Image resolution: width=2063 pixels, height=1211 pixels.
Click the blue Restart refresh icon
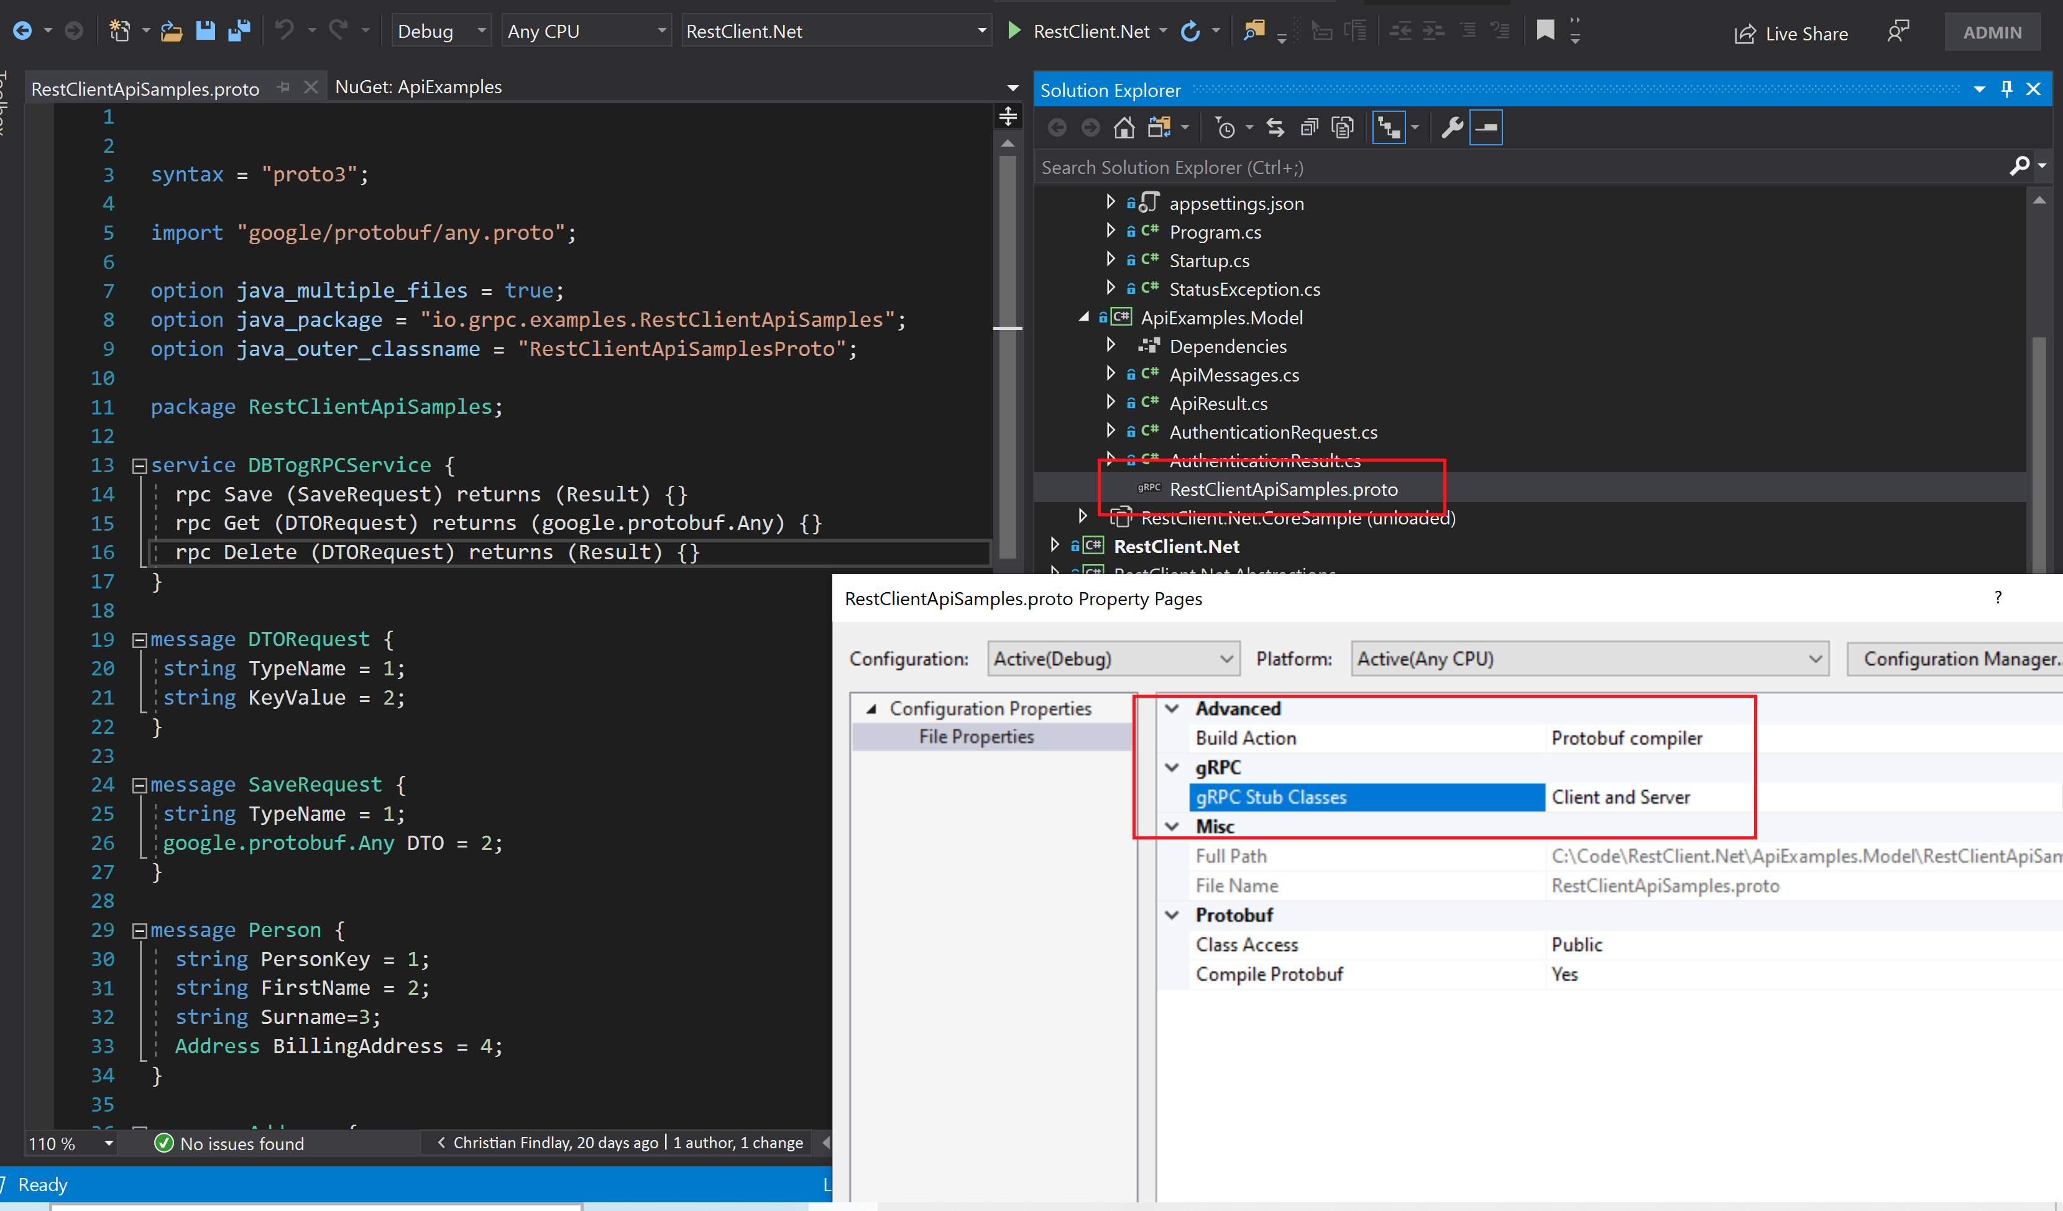[1190, 31]
